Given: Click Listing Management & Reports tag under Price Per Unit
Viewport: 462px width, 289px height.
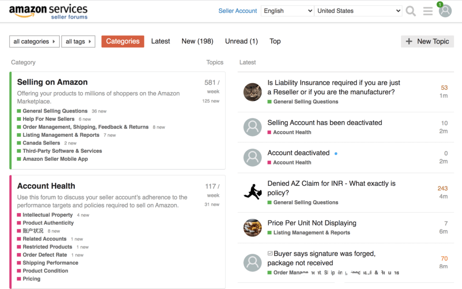Looking at the screenshot, I should coord(312,233).
